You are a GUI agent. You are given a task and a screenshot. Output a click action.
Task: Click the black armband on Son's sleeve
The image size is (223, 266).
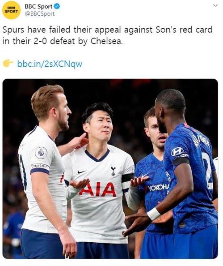[128, 178]
